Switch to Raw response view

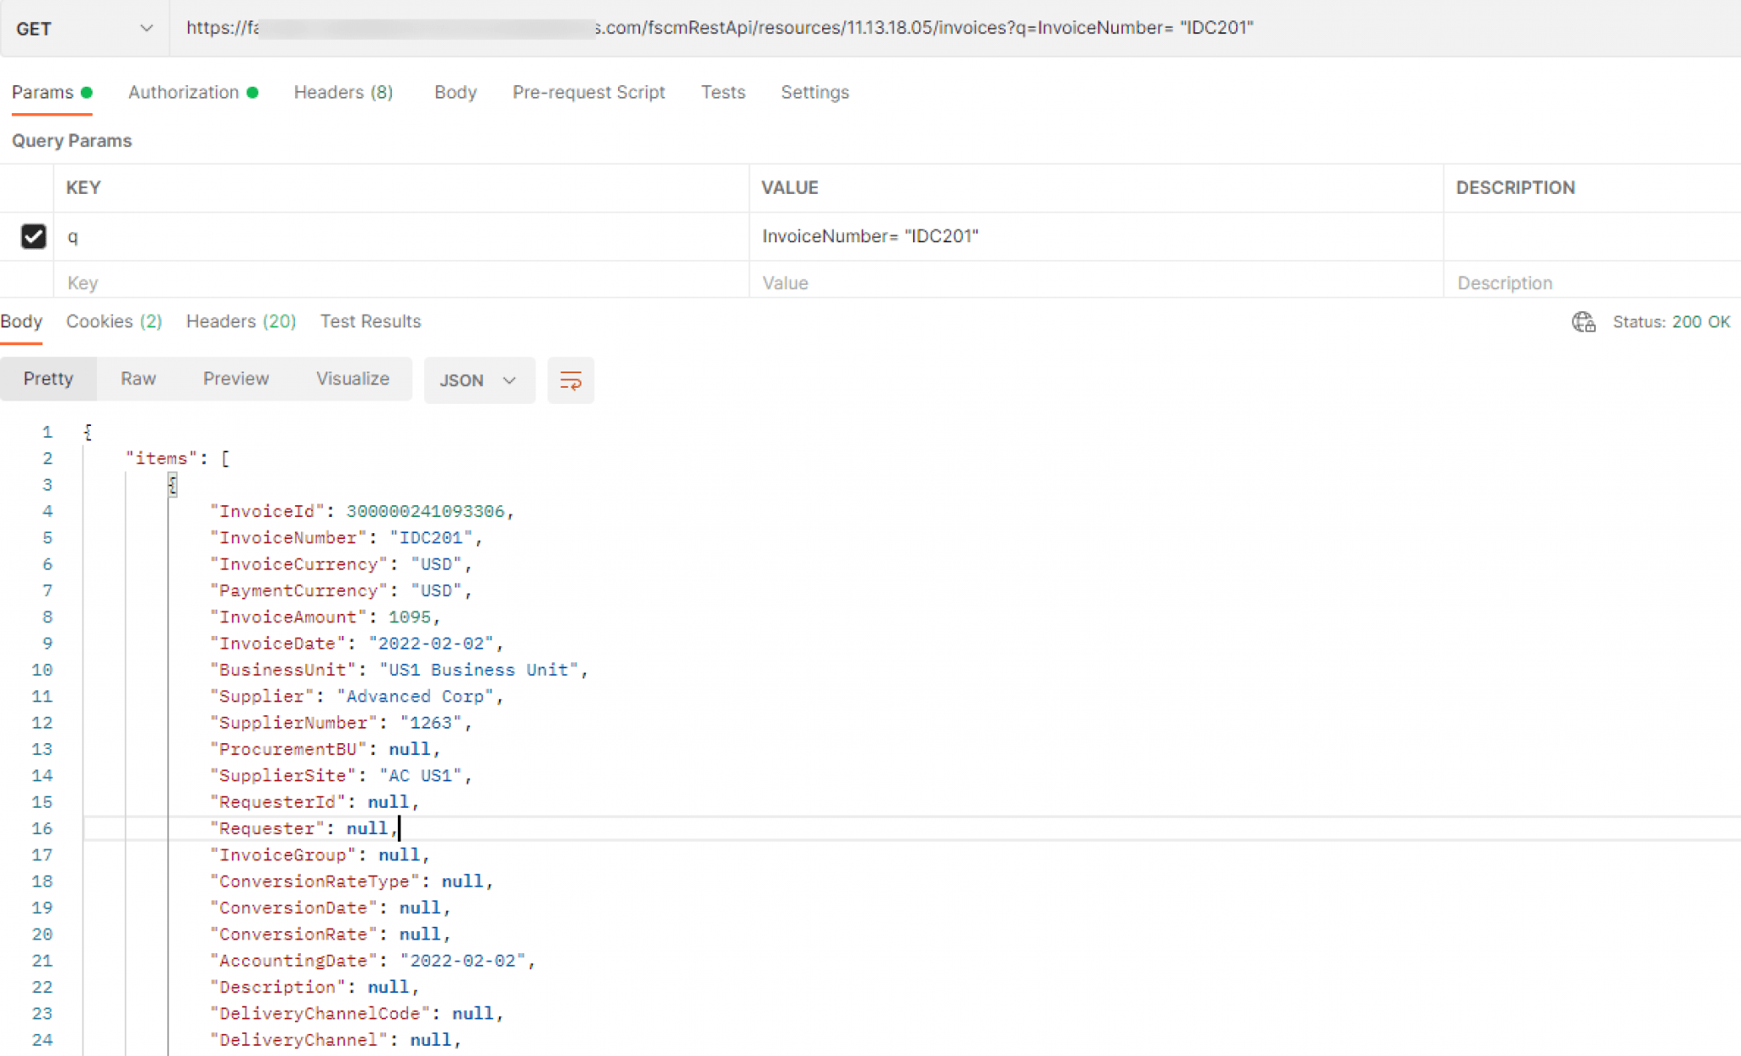[137, 378]
